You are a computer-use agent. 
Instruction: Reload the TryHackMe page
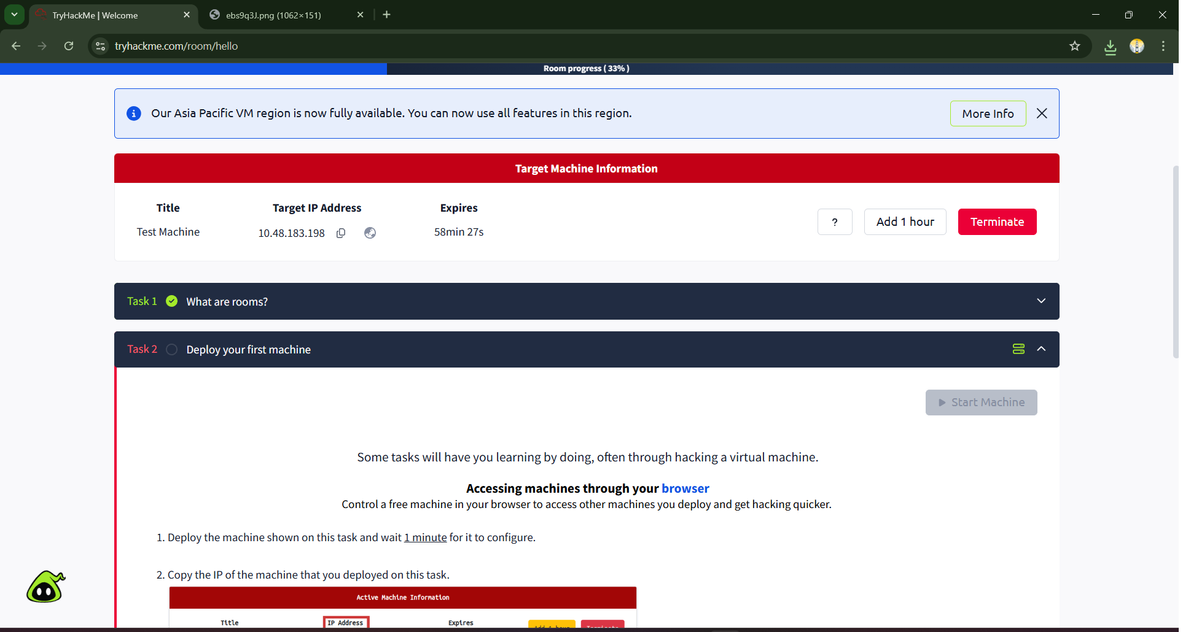(69, 46)
